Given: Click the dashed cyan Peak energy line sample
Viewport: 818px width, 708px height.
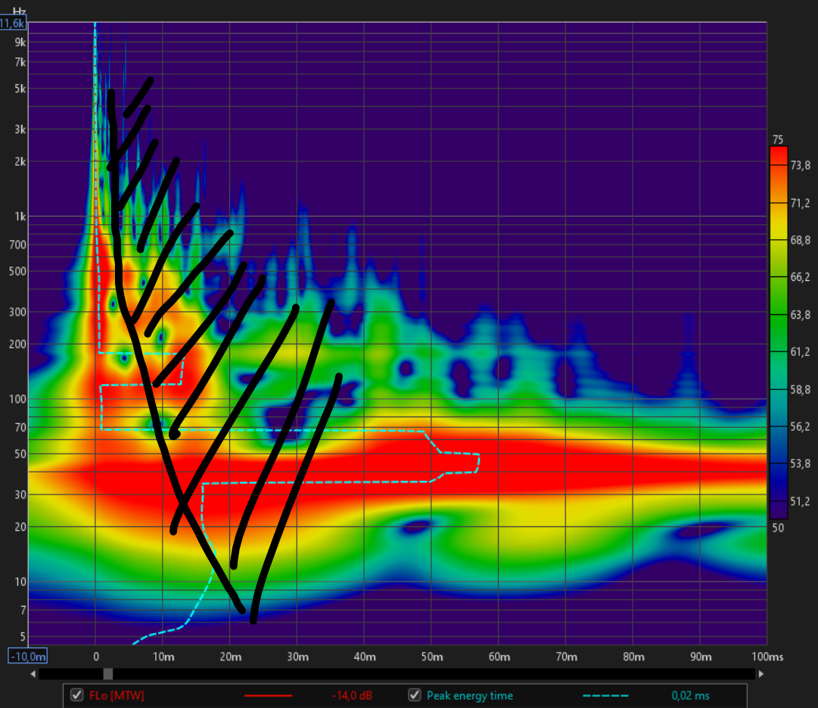Looking at the screenshot, I should tap(605, 696).
